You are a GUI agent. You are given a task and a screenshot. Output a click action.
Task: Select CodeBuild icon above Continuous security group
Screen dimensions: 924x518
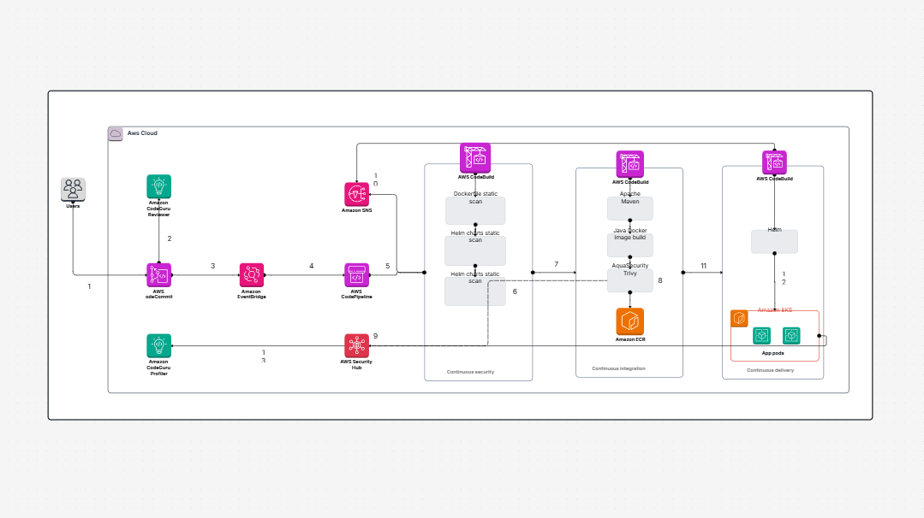coord(475,158)
